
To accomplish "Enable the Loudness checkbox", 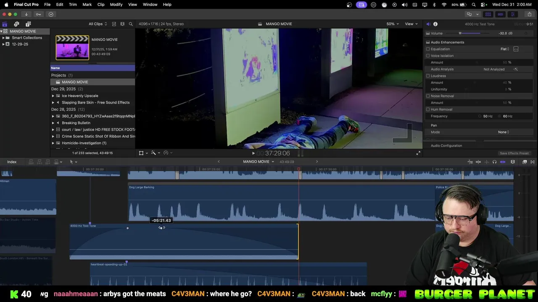I will [428, 76].
